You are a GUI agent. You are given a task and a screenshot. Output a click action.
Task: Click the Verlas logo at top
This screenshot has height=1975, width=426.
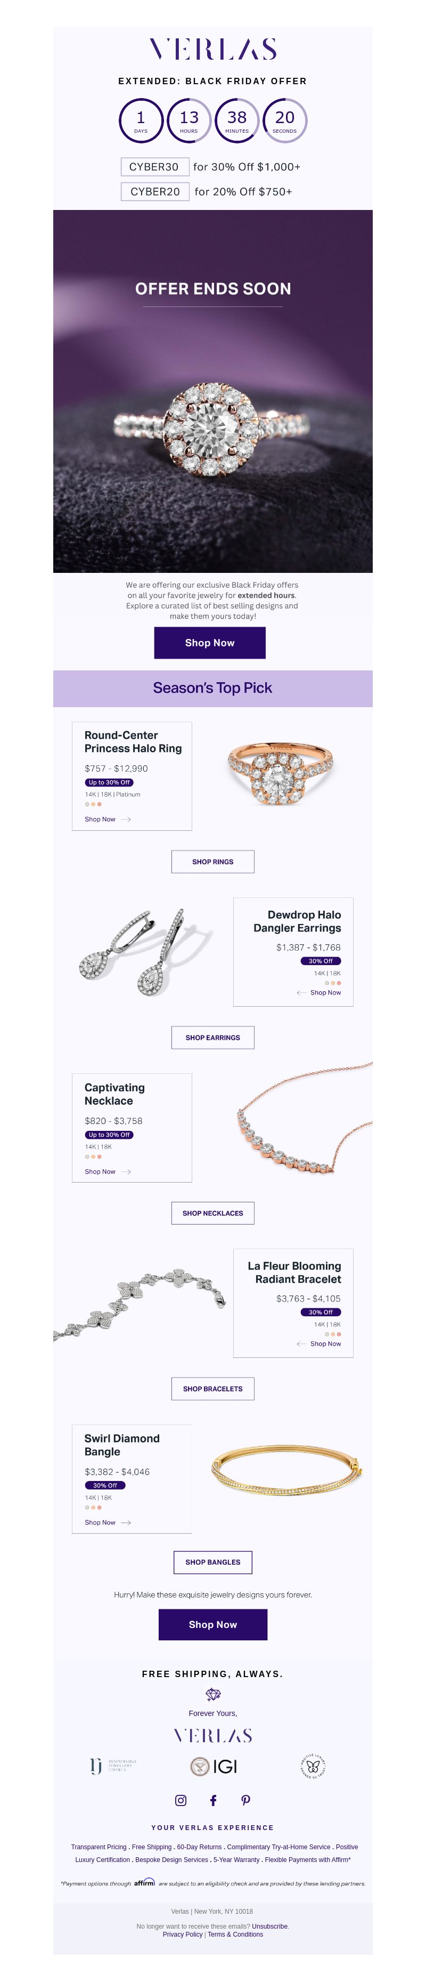(213, 49)
